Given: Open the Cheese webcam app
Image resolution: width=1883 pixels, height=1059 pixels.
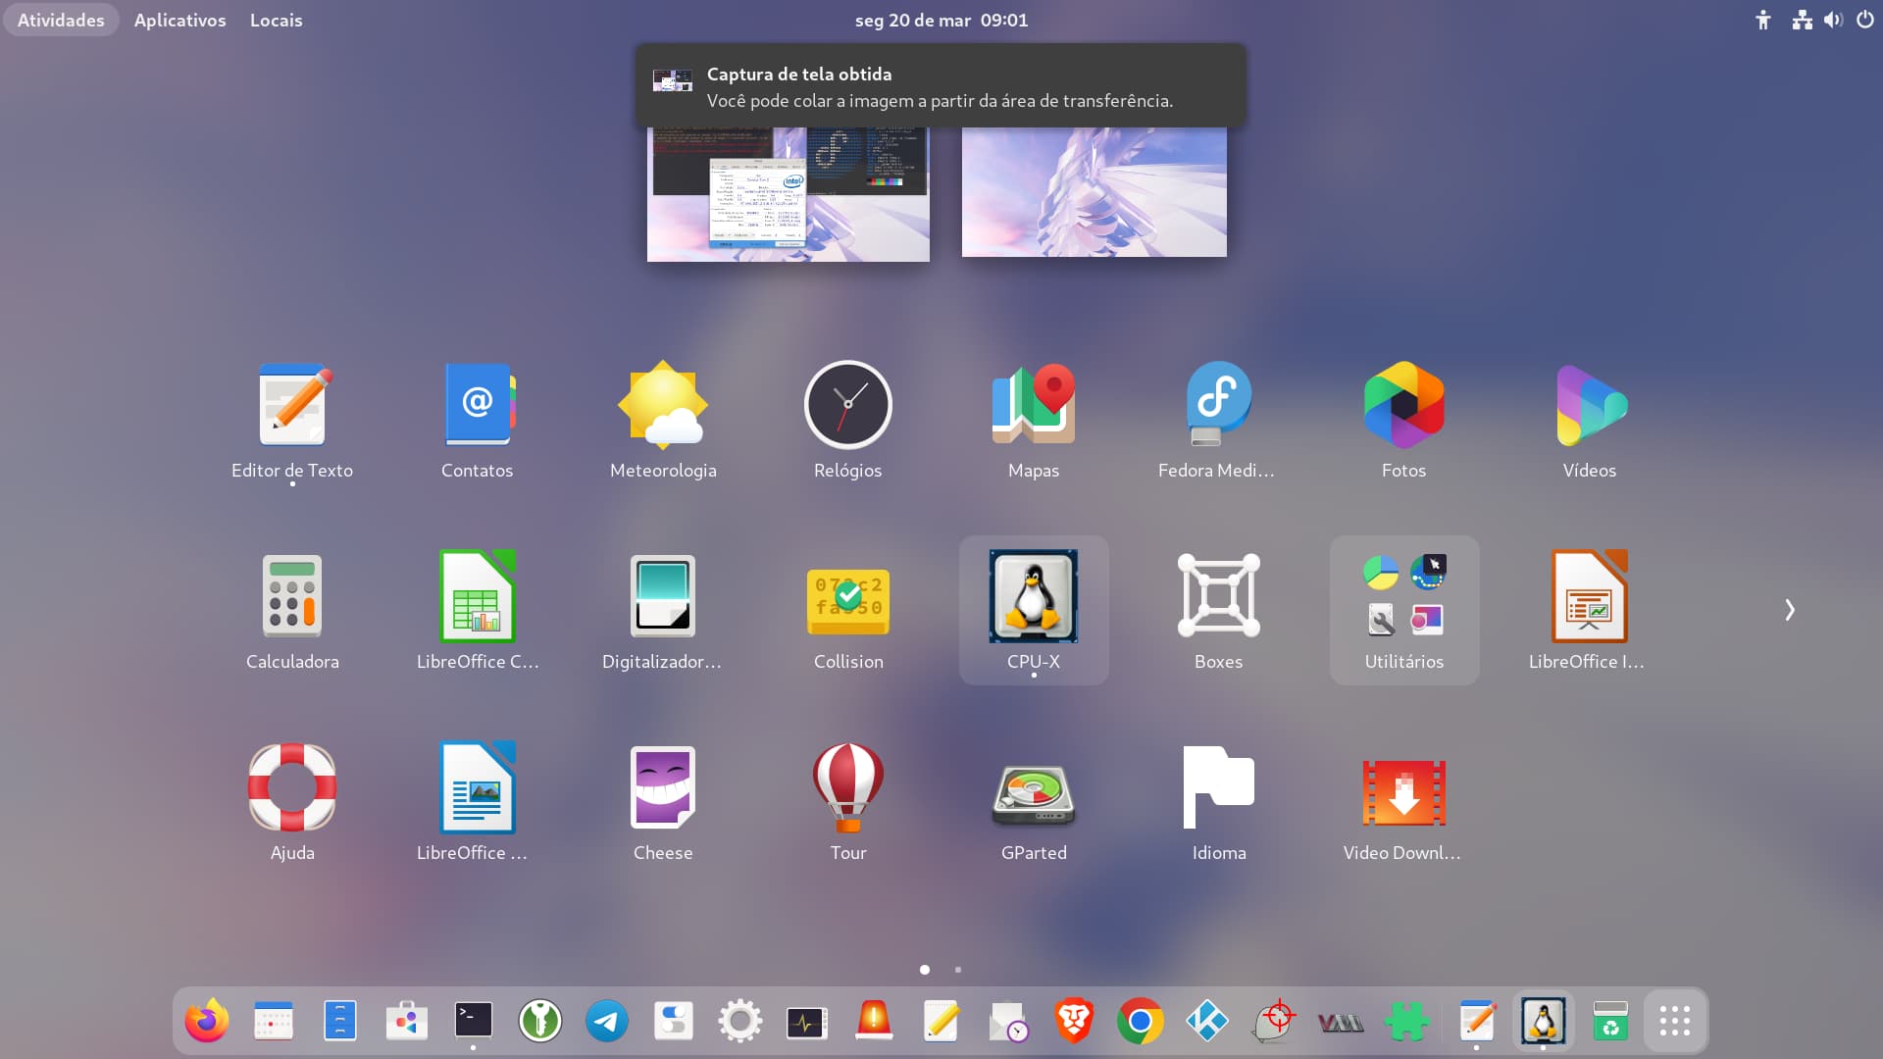Looking at the screenshot, I should [x=663, y=801].
